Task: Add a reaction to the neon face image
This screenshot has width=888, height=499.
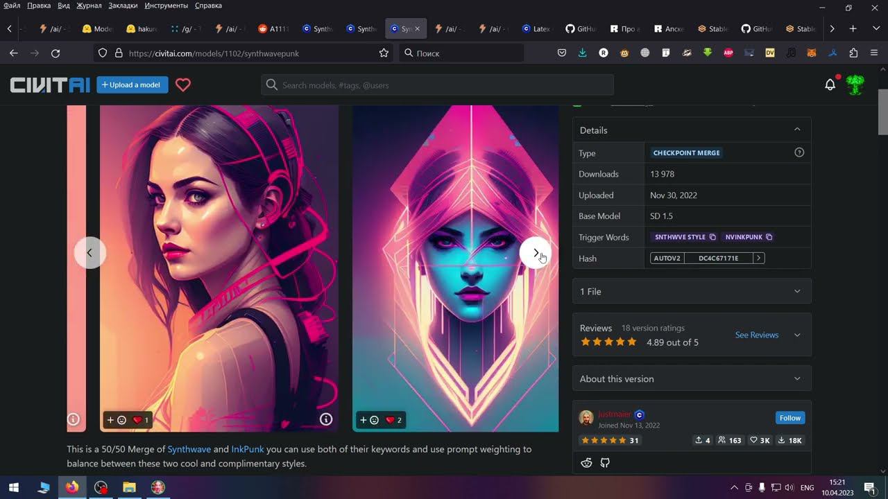Action: click(368, 420)
